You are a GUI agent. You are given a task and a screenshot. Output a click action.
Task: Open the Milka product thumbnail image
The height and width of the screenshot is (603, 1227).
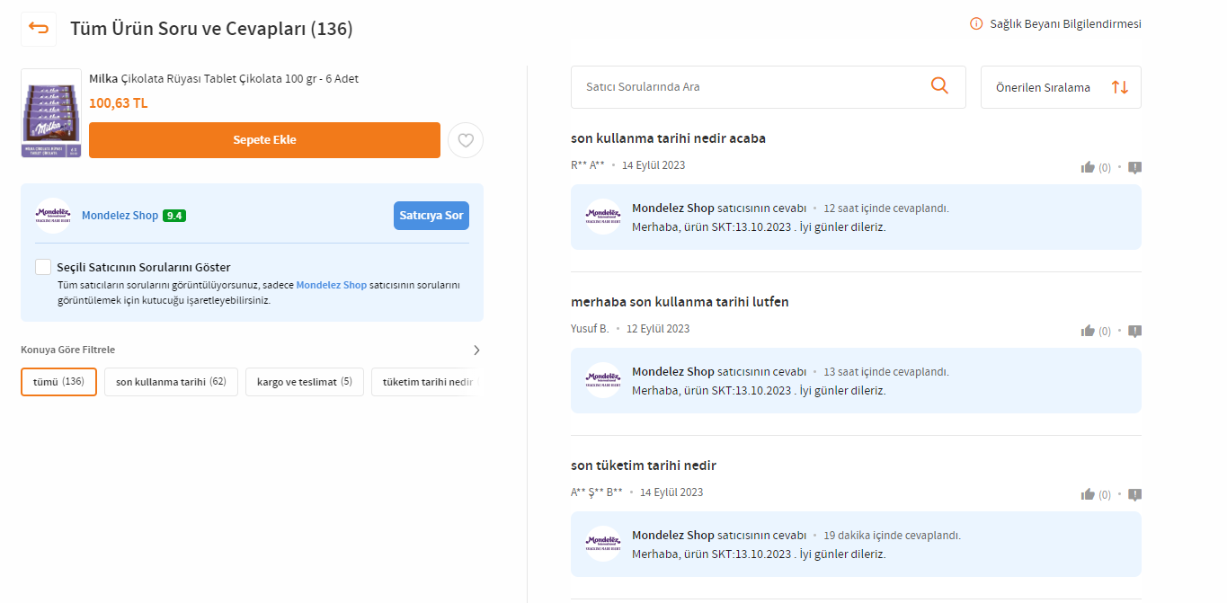click(x=51, y=113)
